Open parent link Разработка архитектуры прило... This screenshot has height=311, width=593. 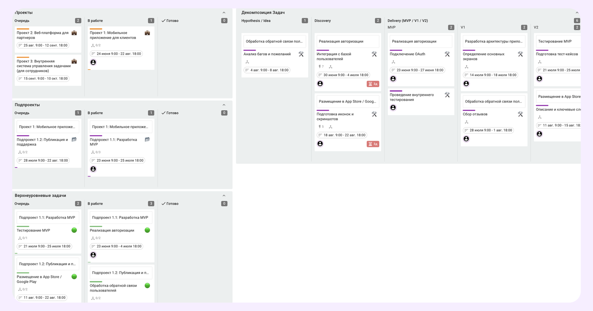pos(494,42)
